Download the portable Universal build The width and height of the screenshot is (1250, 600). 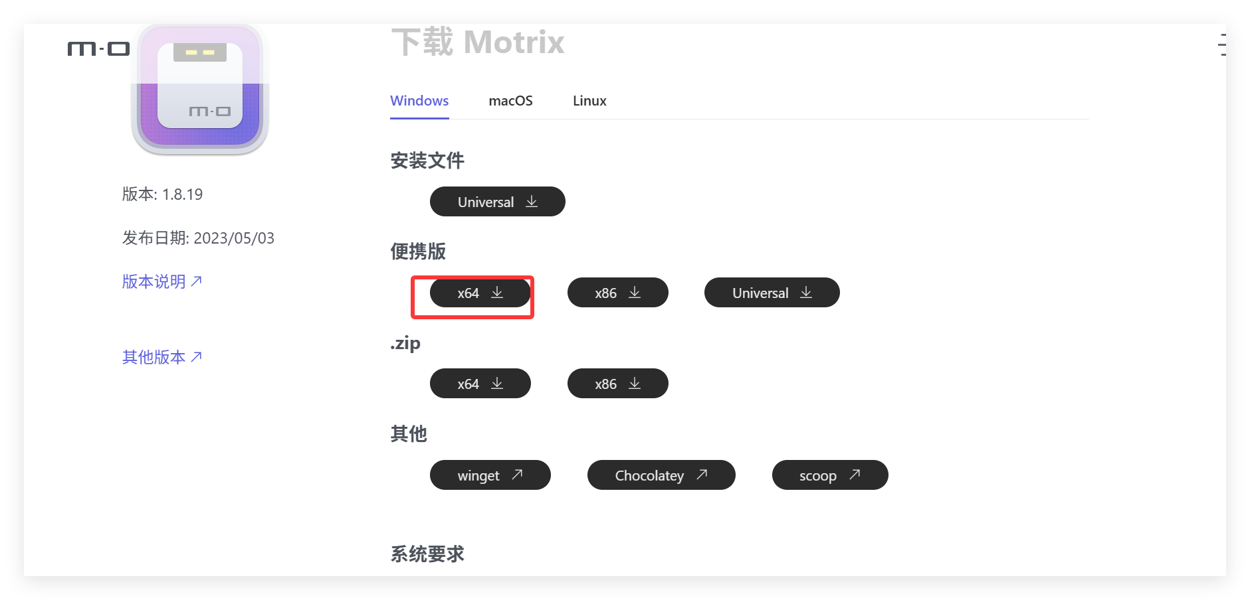[x=772, y=293]
